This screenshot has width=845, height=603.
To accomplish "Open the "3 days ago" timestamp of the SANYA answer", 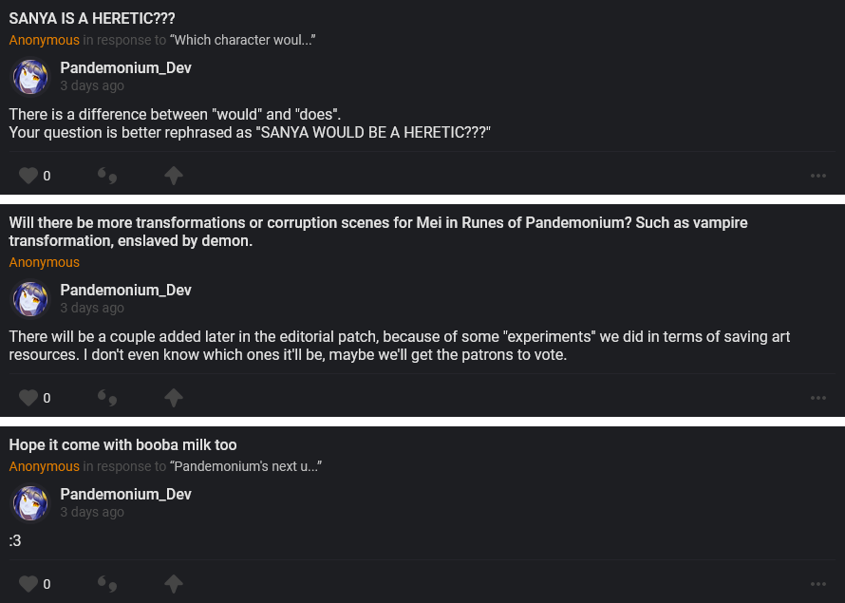I will 92,85.
